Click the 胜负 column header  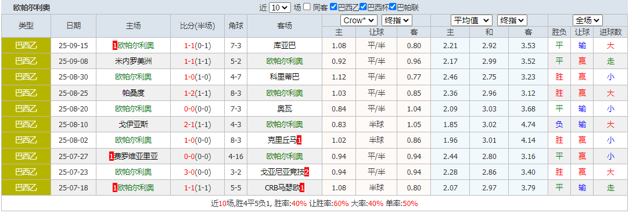[559, 33]
